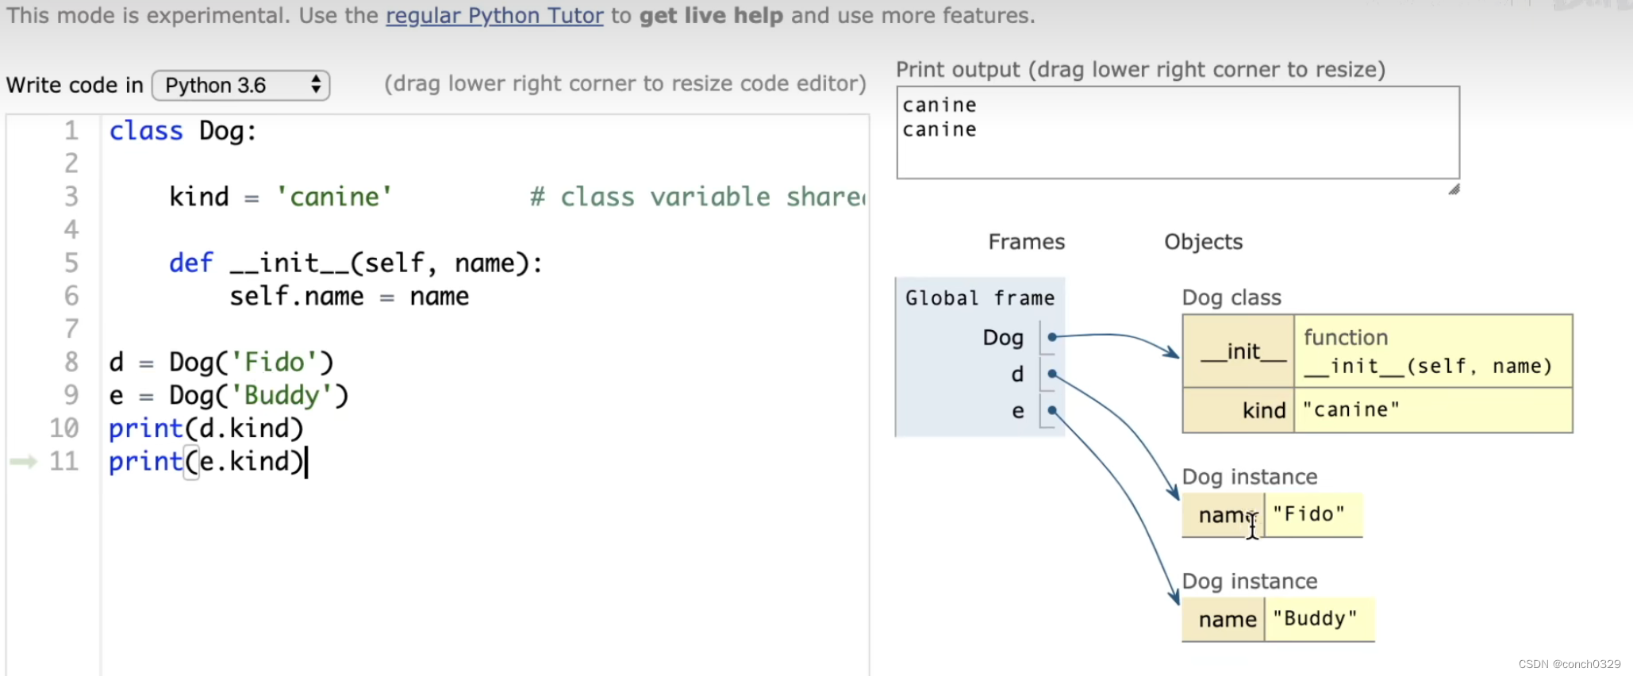Click line number 8 in the gutter
The image size is (1633, 676).
point(71,362)
